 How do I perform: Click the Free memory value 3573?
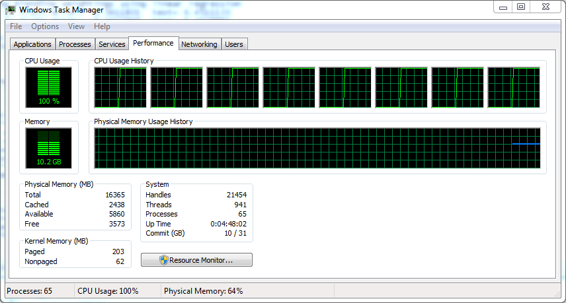coord(116,224)
